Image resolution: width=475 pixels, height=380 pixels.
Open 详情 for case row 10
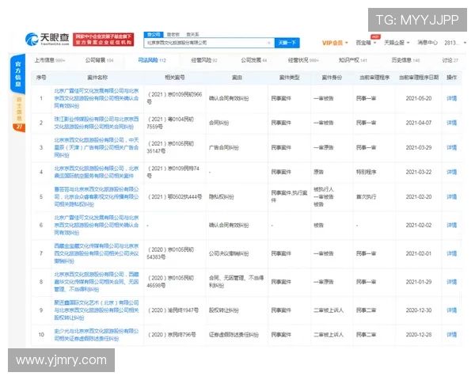click(x=451, y=335)
